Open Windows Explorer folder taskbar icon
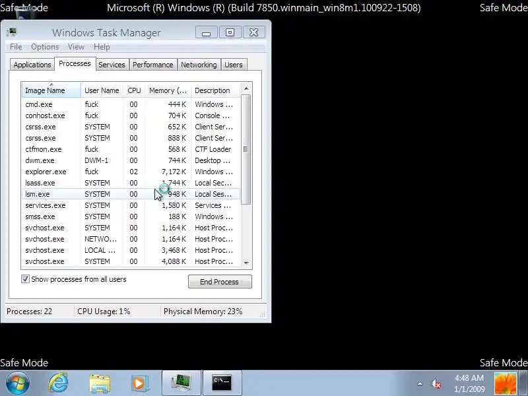The image size is (528, 396). (x=100, y=383)
